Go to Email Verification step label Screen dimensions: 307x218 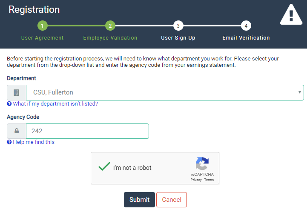(x=246, y=38)
